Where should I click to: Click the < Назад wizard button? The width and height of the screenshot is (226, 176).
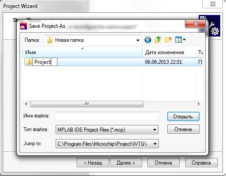(x=93, y=163)
